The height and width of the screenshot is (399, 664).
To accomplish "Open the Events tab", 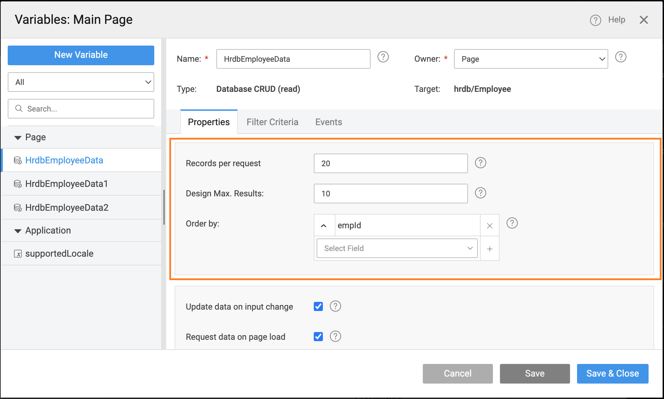I will (328, 122).
